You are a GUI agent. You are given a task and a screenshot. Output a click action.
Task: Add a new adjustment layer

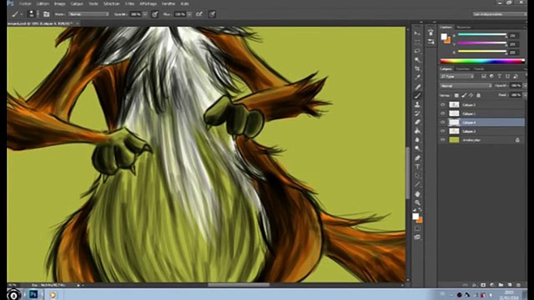[492, 285]
